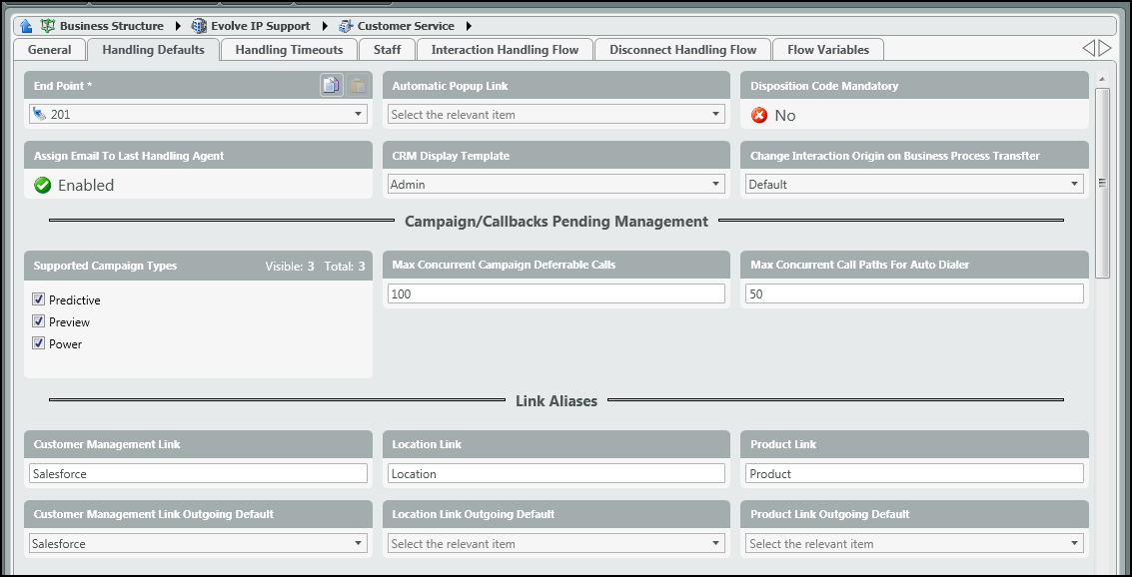Click the Evolve IP Support globe icon
The image size is (1132, 577).
pyautogui.click(x=199, y=26)
